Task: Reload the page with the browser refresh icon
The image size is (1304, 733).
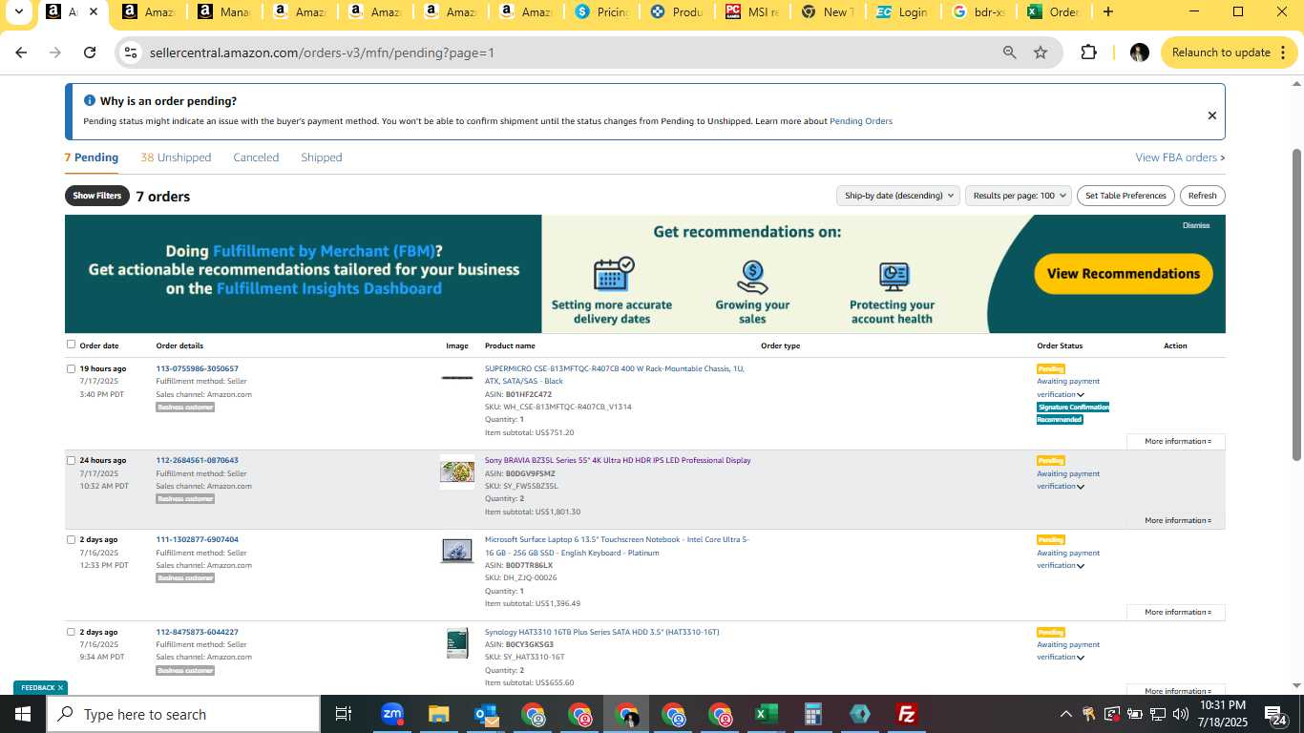Action: pyautogui.click(x=90, y=52)
